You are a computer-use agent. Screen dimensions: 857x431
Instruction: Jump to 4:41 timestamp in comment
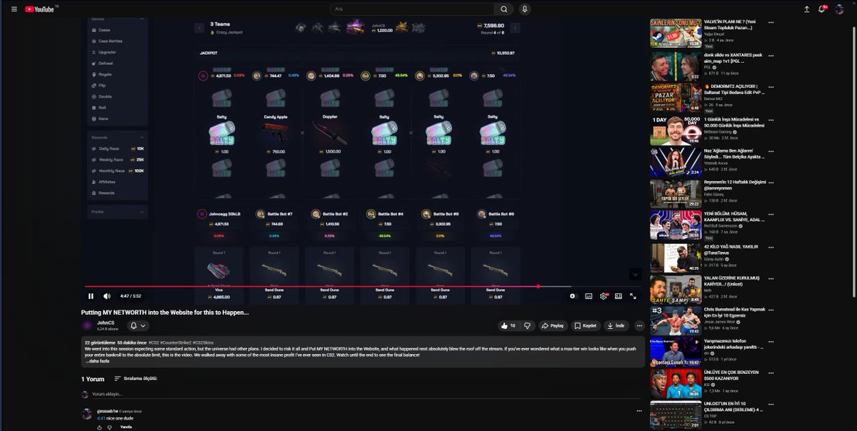(x=101, y=418)
